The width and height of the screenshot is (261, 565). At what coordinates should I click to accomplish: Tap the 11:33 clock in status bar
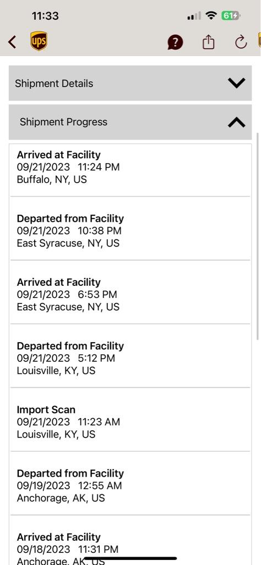point(45,16)
